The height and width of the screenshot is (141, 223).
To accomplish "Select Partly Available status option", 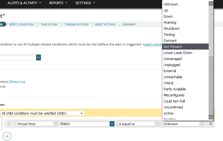I will click(x=185, y=89).
